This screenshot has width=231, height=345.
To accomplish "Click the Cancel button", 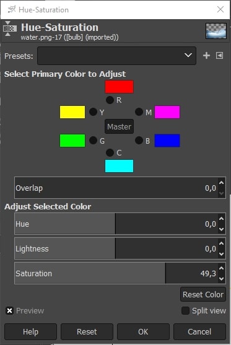I will pyautogui.click(x=199, y=331).
